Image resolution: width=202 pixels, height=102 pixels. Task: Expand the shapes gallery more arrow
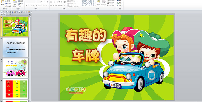(95, 5)
